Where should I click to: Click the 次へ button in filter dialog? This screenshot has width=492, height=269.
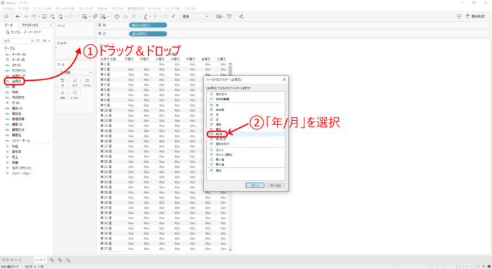coord(254,185)
